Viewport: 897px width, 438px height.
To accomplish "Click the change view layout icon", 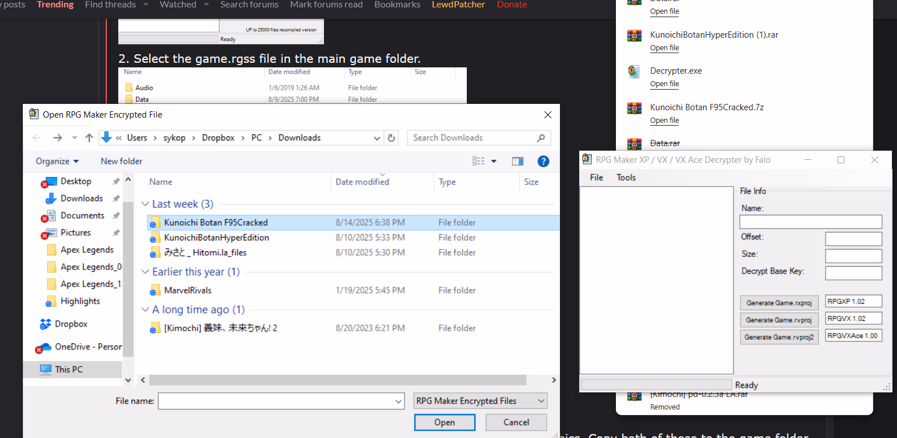I will coord(479,162).
